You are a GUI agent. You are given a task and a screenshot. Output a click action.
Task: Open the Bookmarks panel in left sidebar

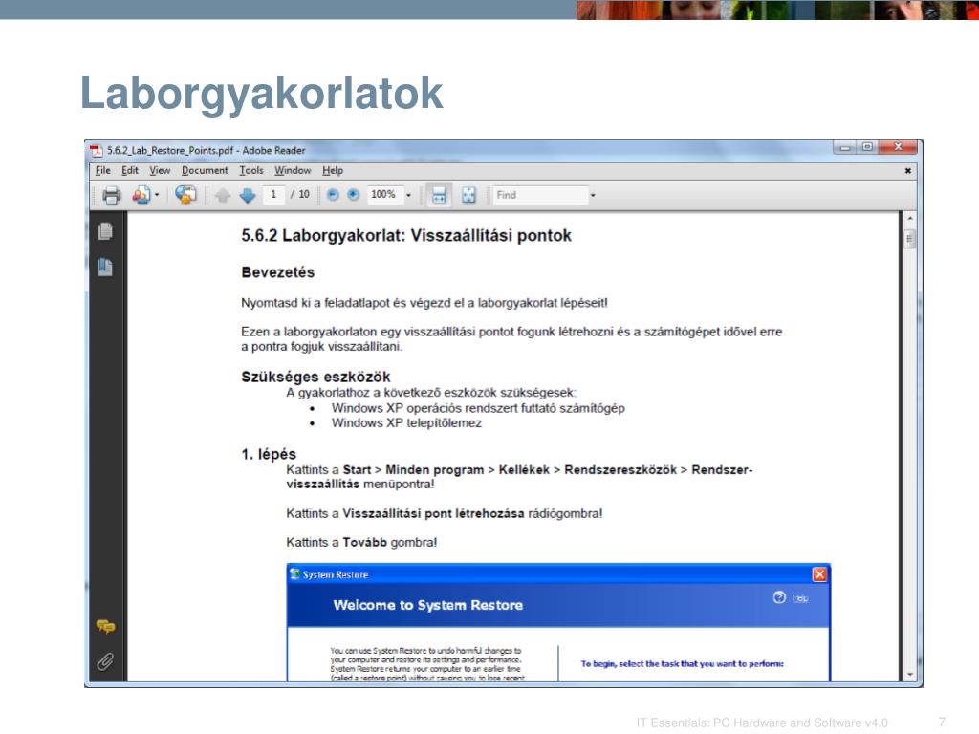click(x=105, y=268)
